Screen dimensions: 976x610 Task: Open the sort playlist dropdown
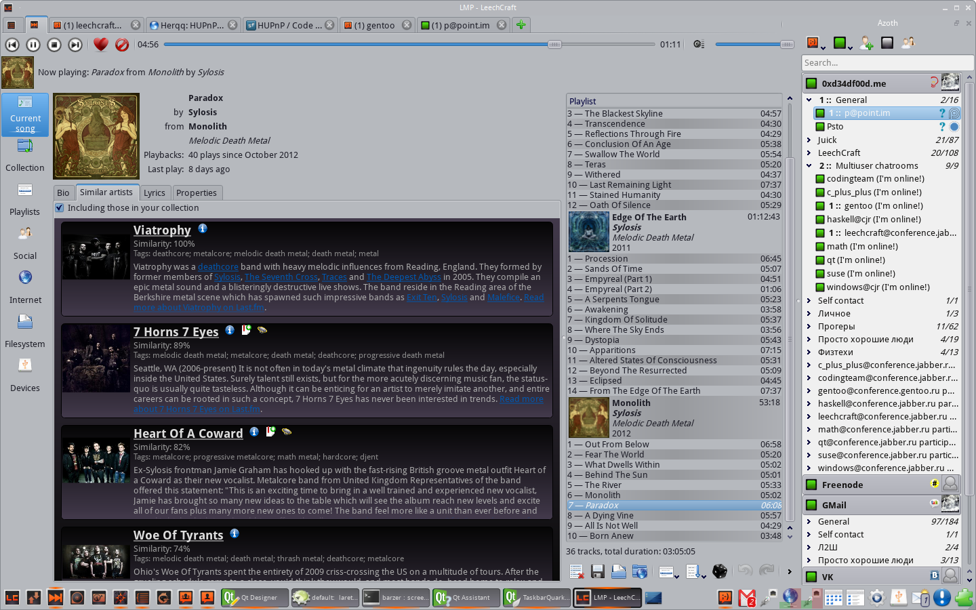point(696,571)
